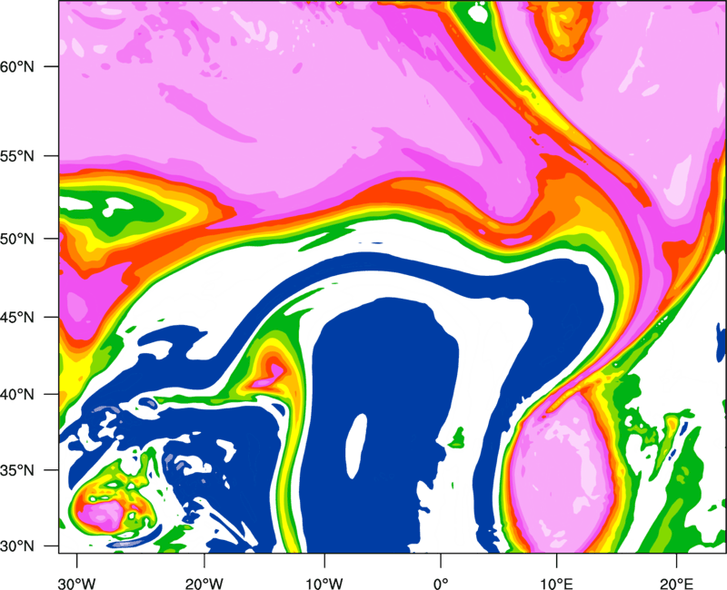Click the 45°N latitude label
This screenshot has width=727, height=590.
[x=17, y=318]
